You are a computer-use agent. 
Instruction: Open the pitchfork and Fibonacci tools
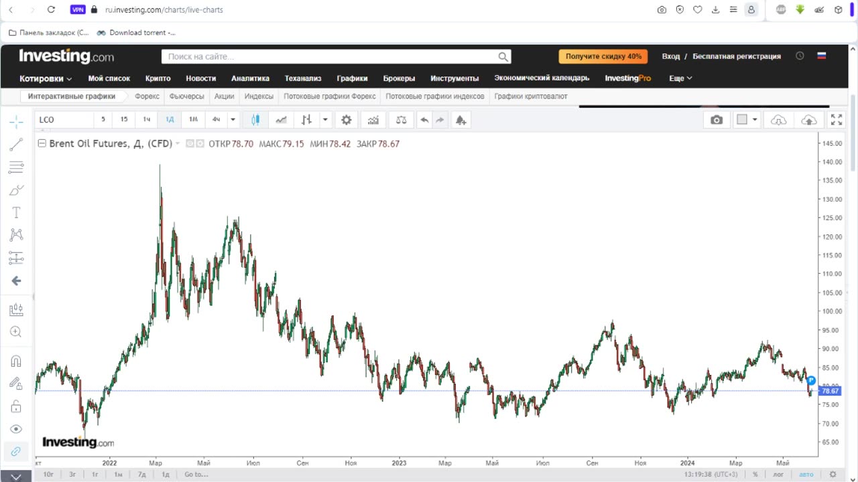16,167
